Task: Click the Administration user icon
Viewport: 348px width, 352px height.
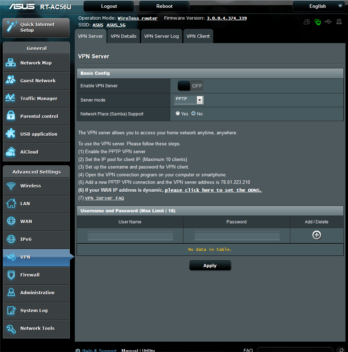Action: pyautogui.click(x=11, y=292)
